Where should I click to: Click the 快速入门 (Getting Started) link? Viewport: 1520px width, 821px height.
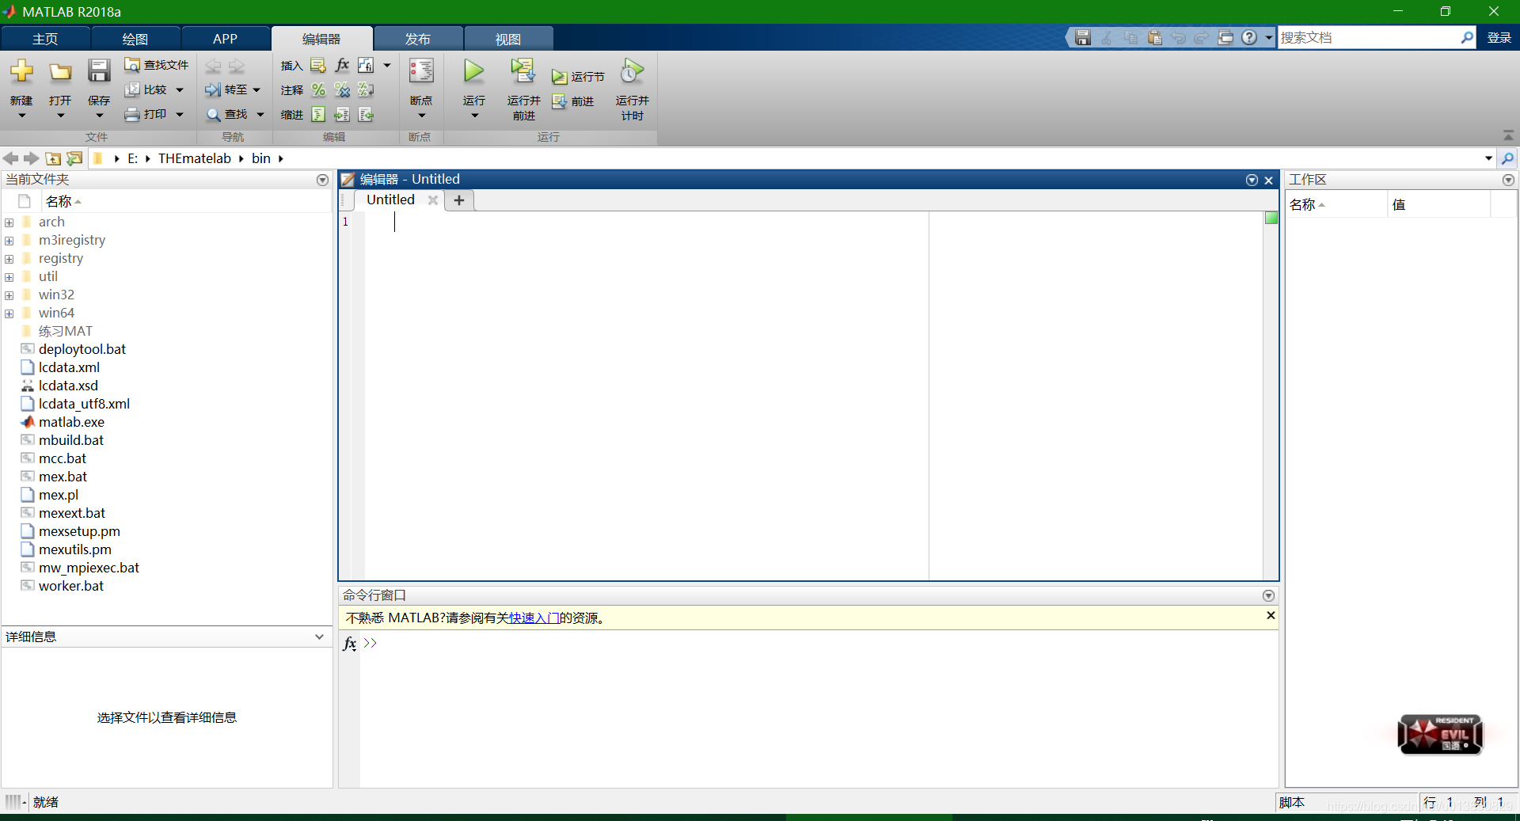point(534,618)
